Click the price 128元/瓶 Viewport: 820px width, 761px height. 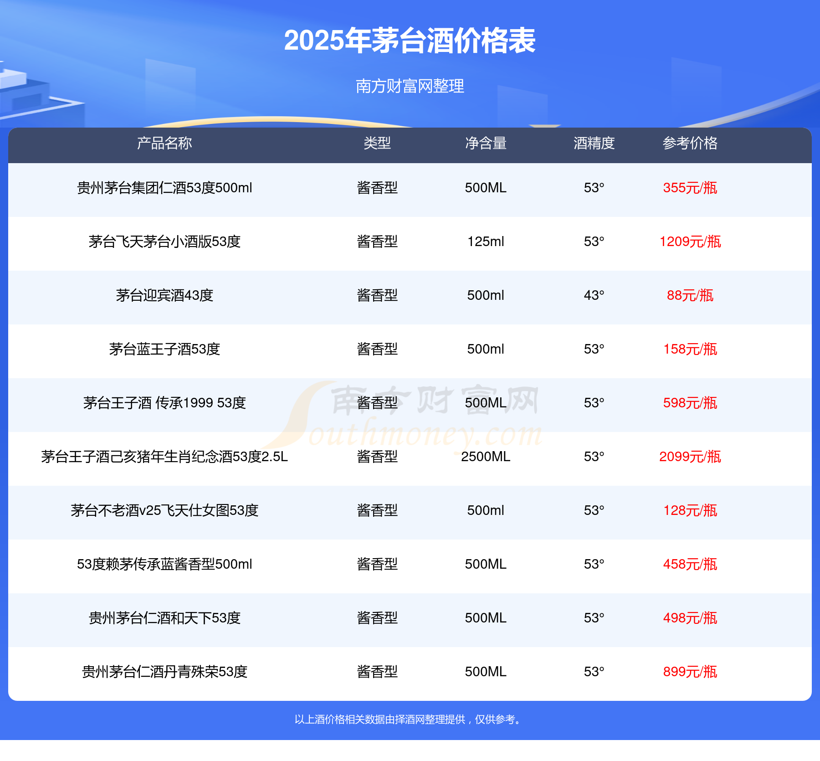tap(690, 510)
